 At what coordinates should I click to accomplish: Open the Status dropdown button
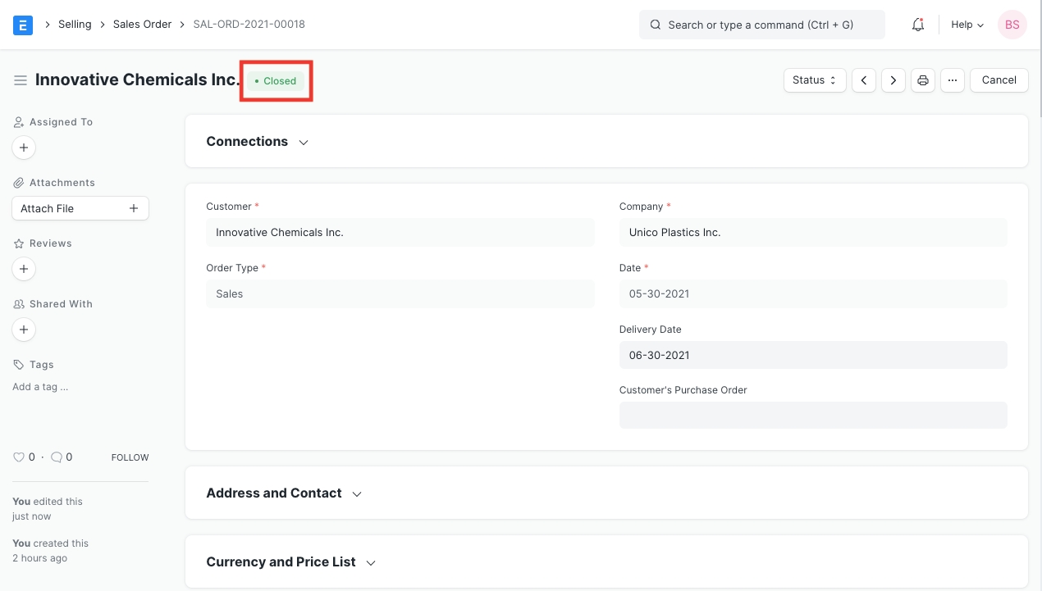click(815, 80)
